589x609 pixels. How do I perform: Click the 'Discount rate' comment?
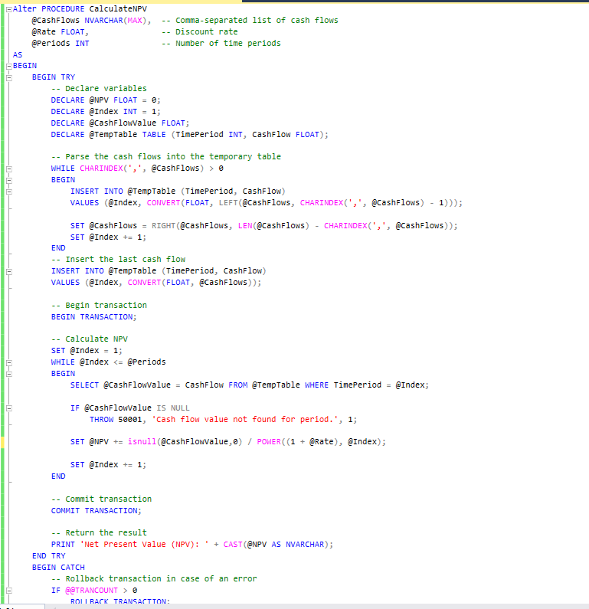(200, 32)
